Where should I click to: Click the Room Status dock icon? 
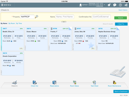coord(74,82)
